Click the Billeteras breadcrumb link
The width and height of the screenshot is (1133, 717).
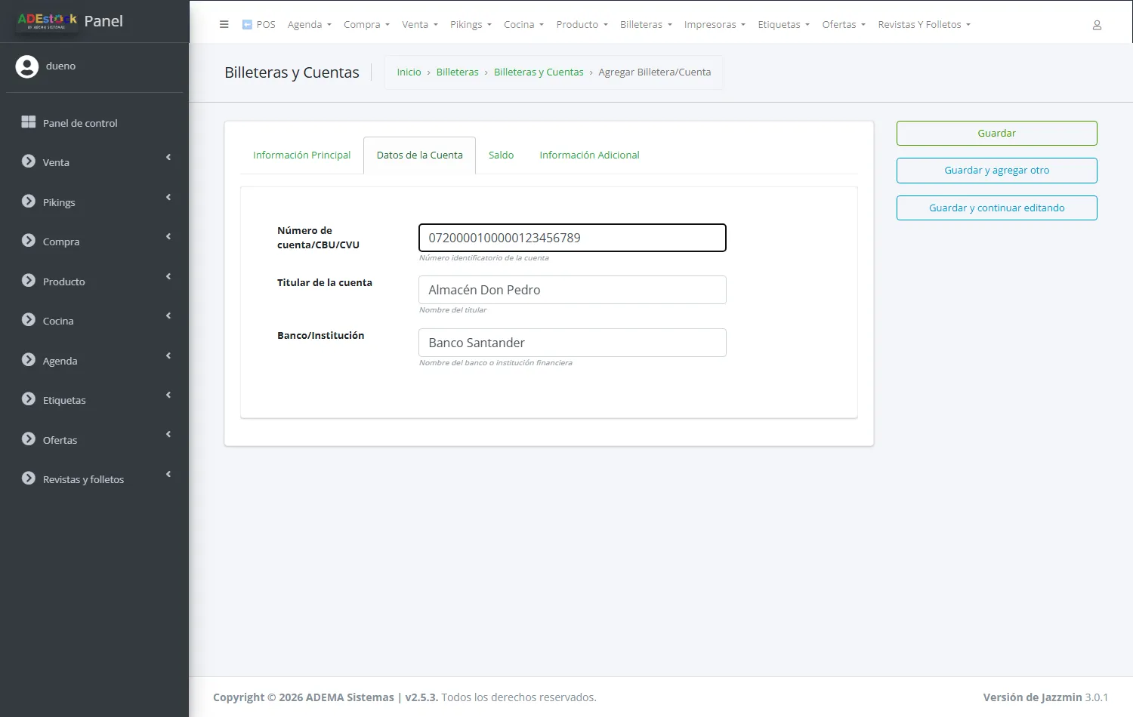pyautogui.click(x=458, y=72)
